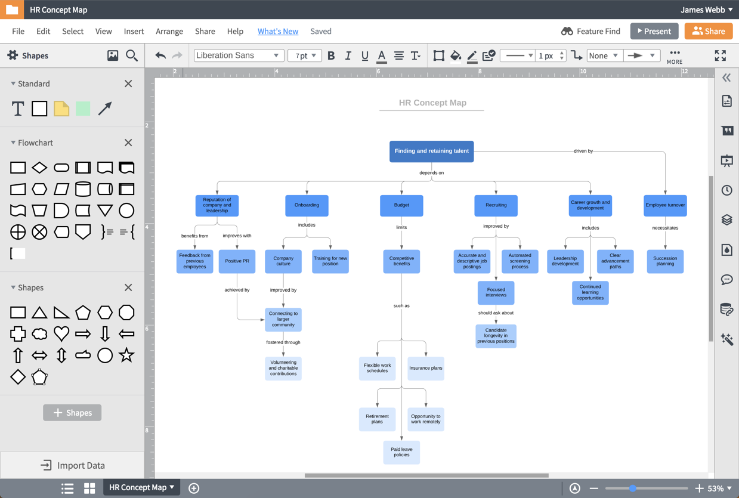Click the undo arrow in toolbar

tap(160, 55)
